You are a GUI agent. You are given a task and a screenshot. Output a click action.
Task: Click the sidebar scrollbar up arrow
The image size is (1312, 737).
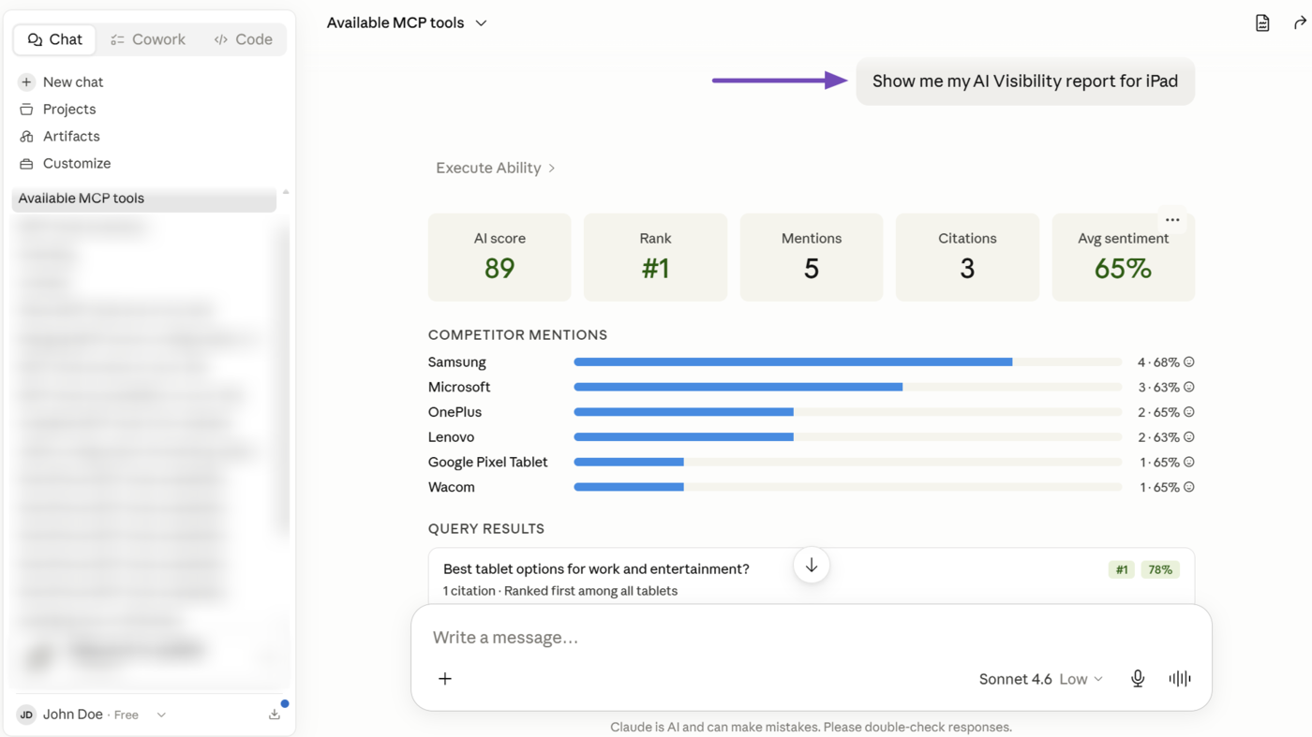pyautogui.click(x=286, y=192)
